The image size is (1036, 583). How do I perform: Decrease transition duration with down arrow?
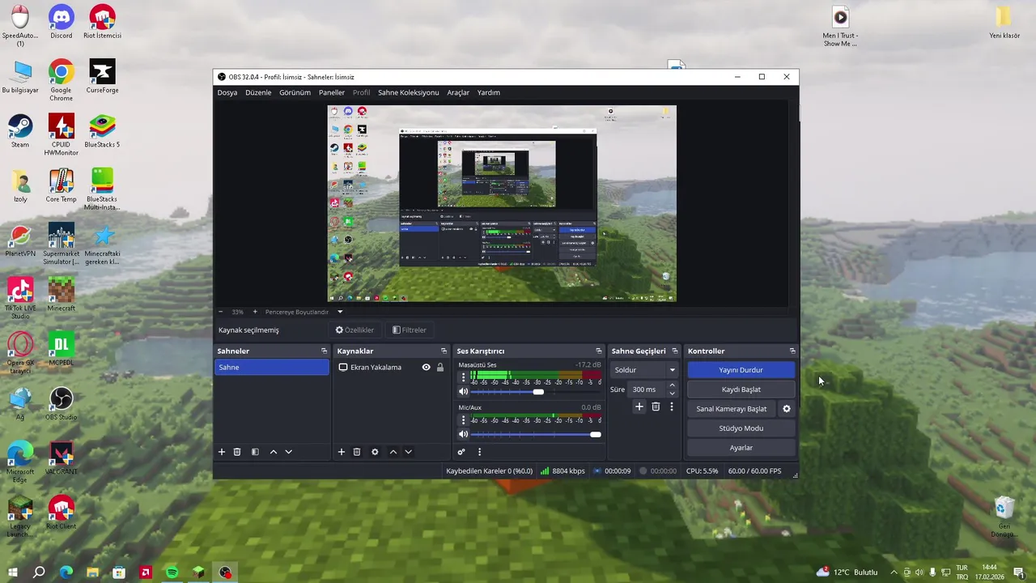[672, 394]
